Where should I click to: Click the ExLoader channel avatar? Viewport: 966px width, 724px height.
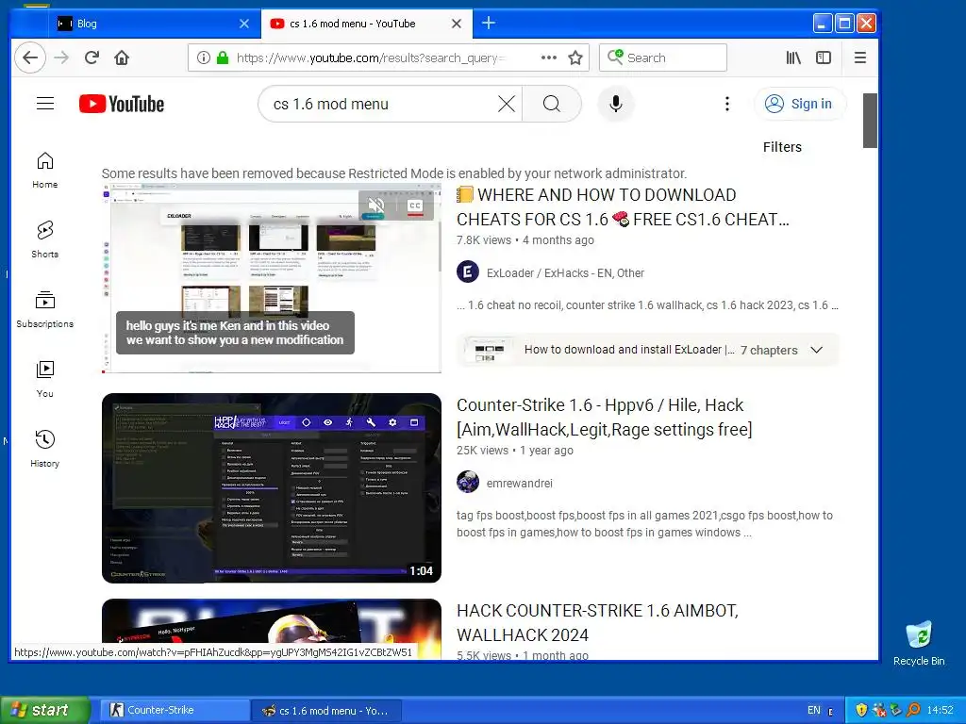click(x=468, y=271)
